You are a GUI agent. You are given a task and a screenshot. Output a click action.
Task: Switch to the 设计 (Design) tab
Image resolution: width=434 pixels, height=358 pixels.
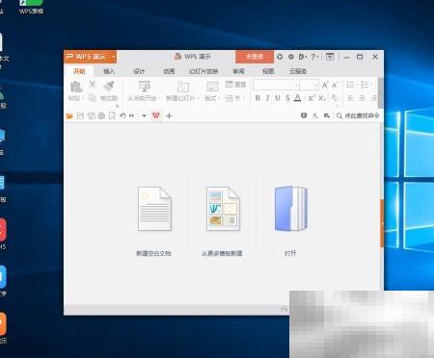139,71
